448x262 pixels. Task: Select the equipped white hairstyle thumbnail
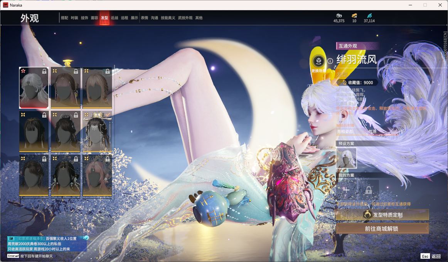click(34, 88)
